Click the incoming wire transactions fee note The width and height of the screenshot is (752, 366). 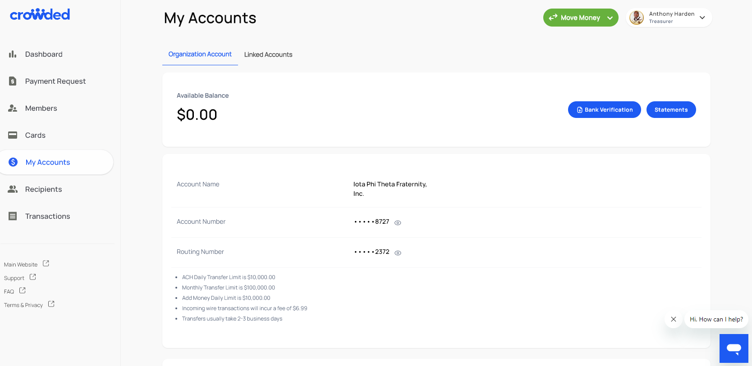(245, 308)
